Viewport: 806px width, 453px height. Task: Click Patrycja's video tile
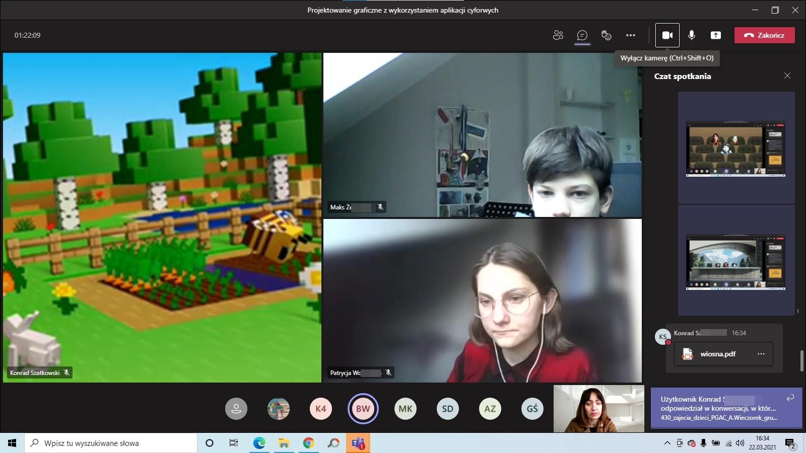click(483, 300)
